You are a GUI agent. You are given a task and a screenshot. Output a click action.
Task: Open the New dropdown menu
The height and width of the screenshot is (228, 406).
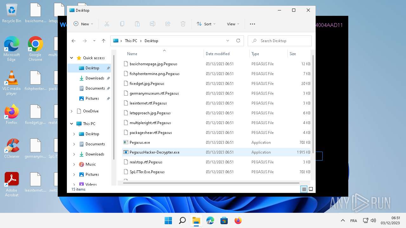coord(83,24)
